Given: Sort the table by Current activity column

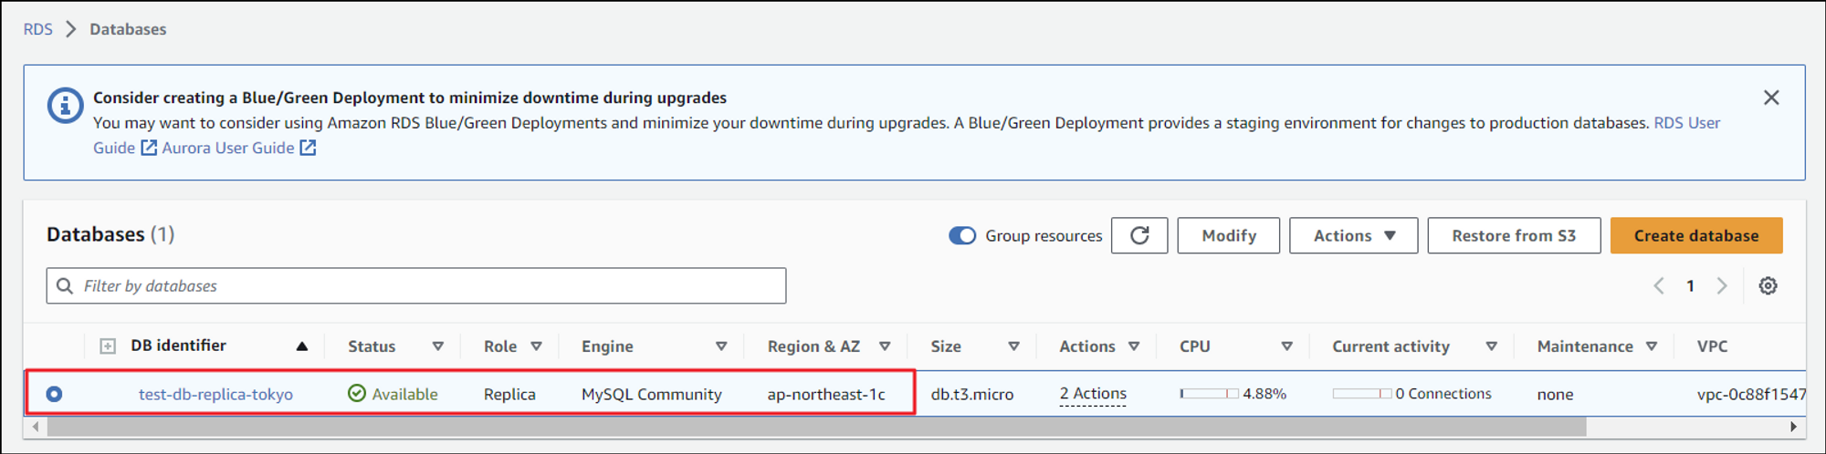Looking at the screenshot, I should (x=1491, y=346).
